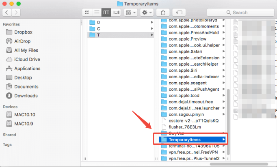Select com.apple.PressAndHold folder
Image resolution: width=277 pixels, height=167 pixels.
tap(193, 32)
